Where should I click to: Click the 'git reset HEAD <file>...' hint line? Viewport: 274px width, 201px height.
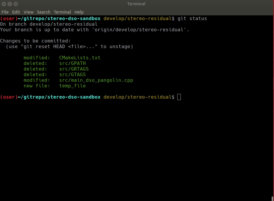pos(69,47)
